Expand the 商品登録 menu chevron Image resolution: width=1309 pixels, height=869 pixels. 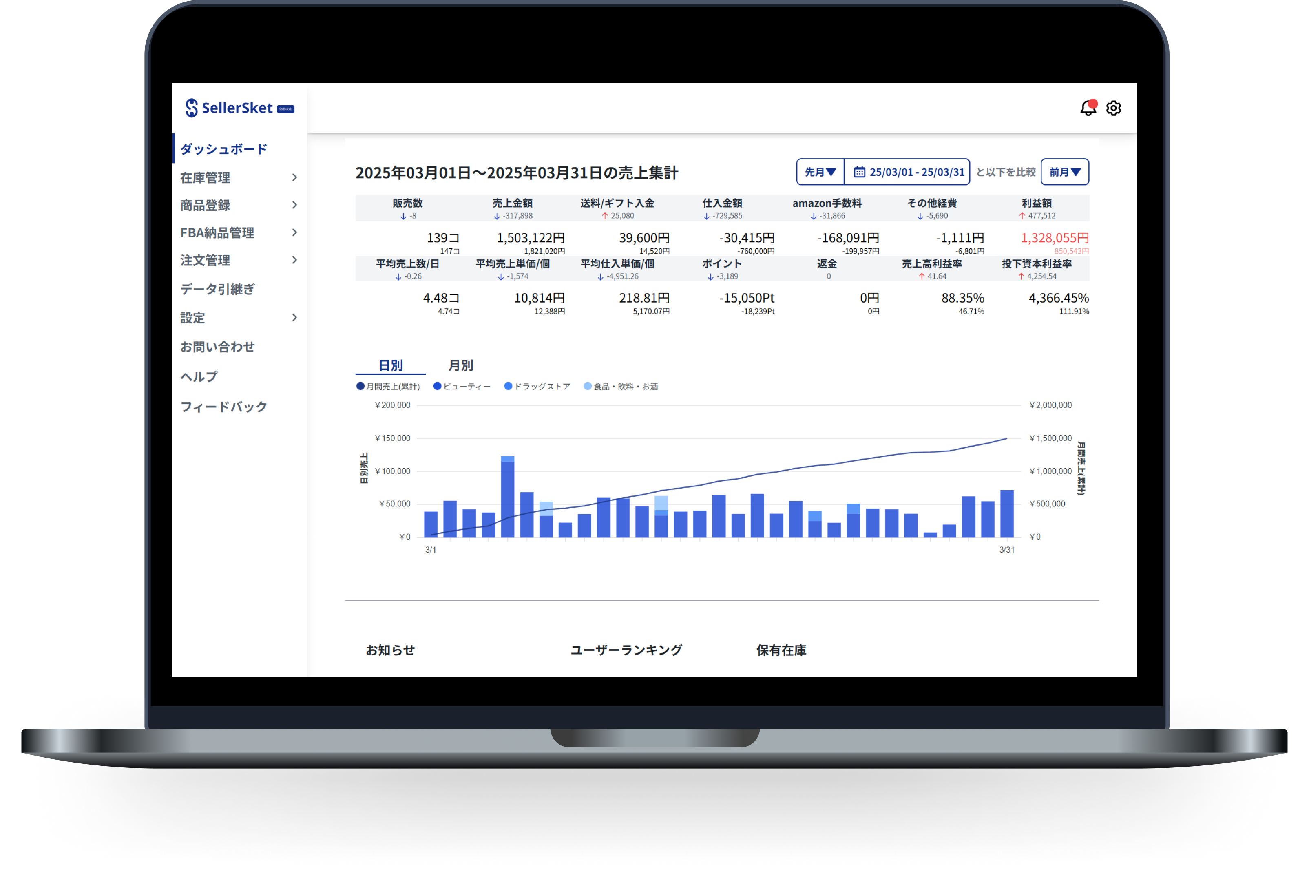coord(294,205)
